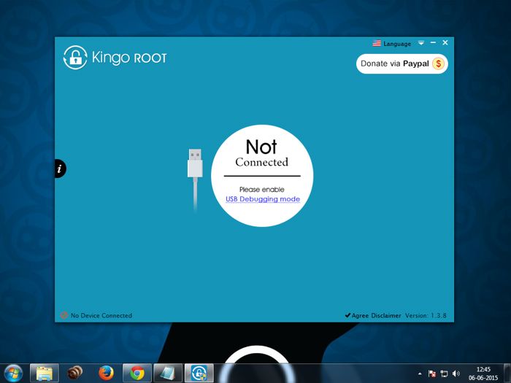Close the Kingo ROOT window
The width and height of the screenshot is (511, 383).
(445, 42)
